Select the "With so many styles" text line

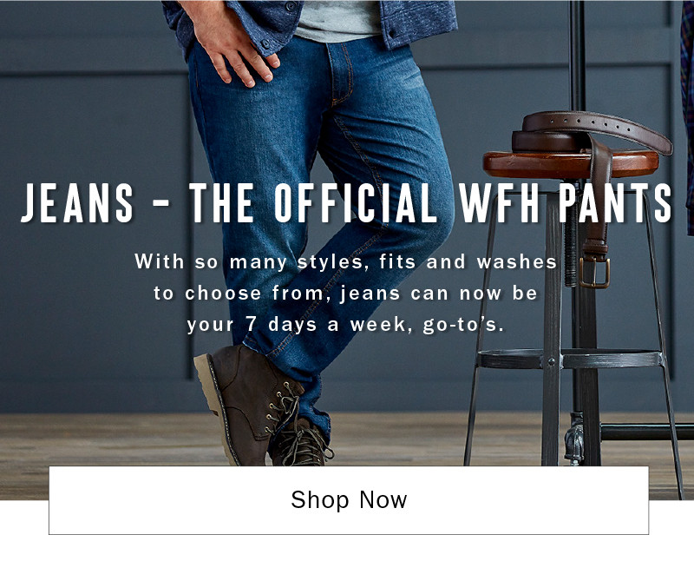(345, 261)
